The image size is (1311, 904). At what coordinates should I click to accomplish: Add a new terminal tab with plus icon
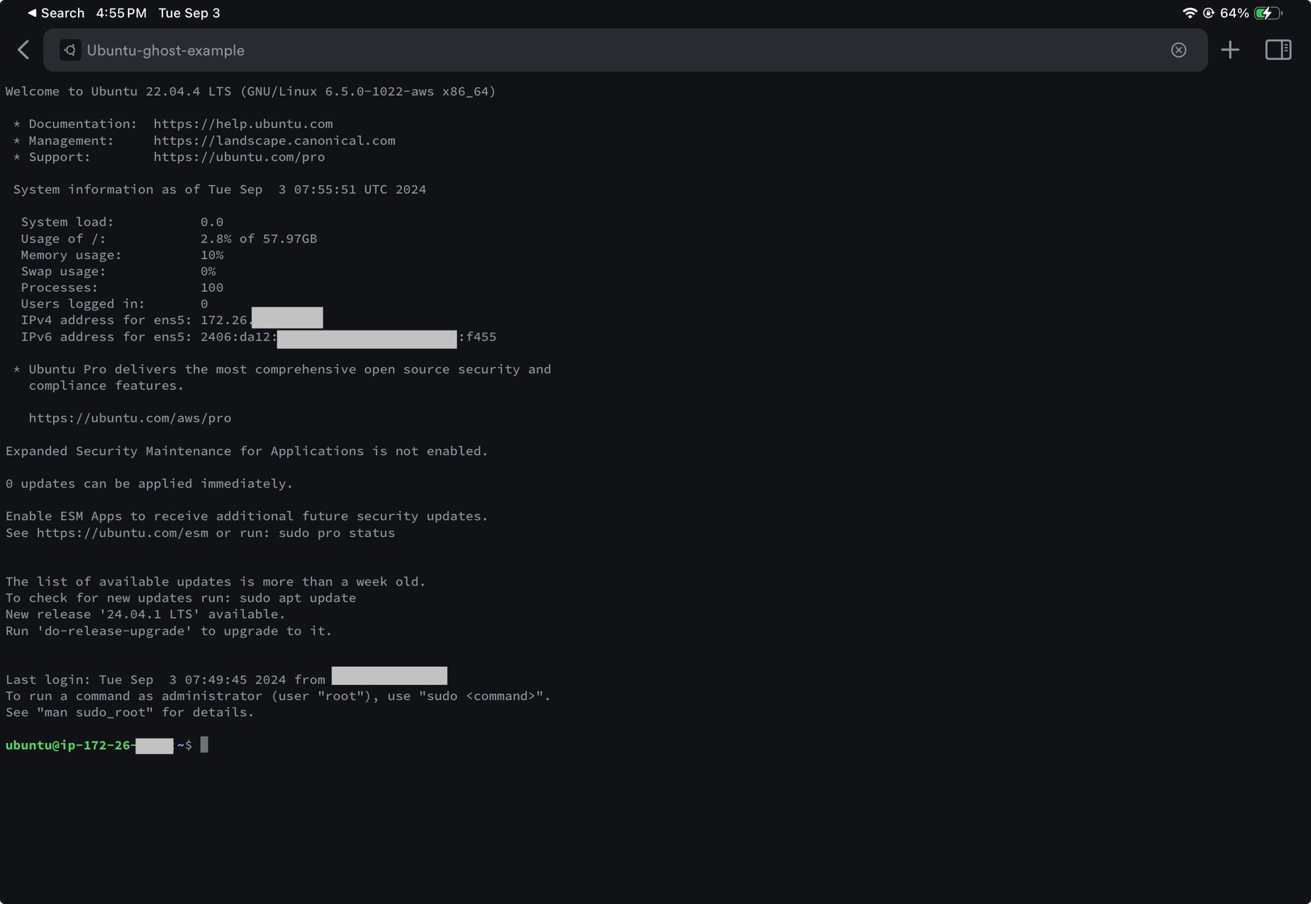point(1230,50)
